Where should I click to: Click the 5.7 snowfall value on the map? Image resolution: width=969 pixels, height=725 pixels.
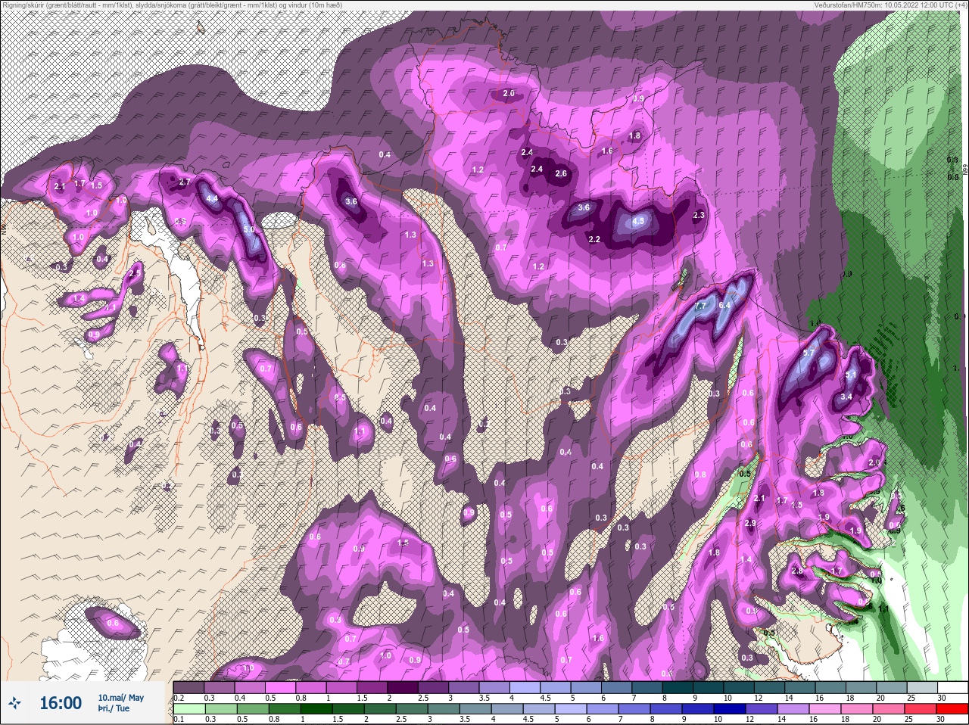click(x=809, y=353)
